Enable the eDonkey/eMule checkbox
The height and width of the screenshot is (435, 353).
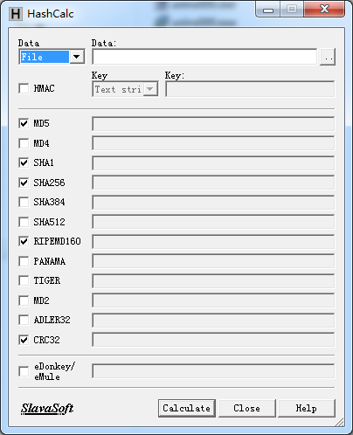coord(24,371)
